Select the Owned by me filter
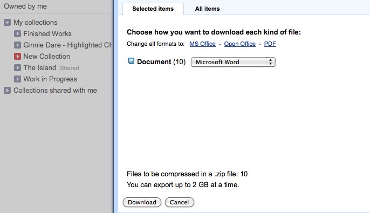Image resolution: width=370 pixels, height=213 pixels. click(x=25, y=6)
